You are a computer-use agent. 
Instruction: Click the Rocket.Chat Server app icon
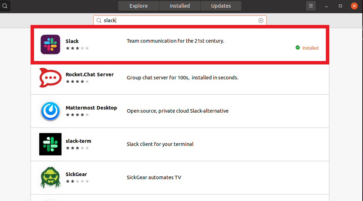(x=50, y=78)
